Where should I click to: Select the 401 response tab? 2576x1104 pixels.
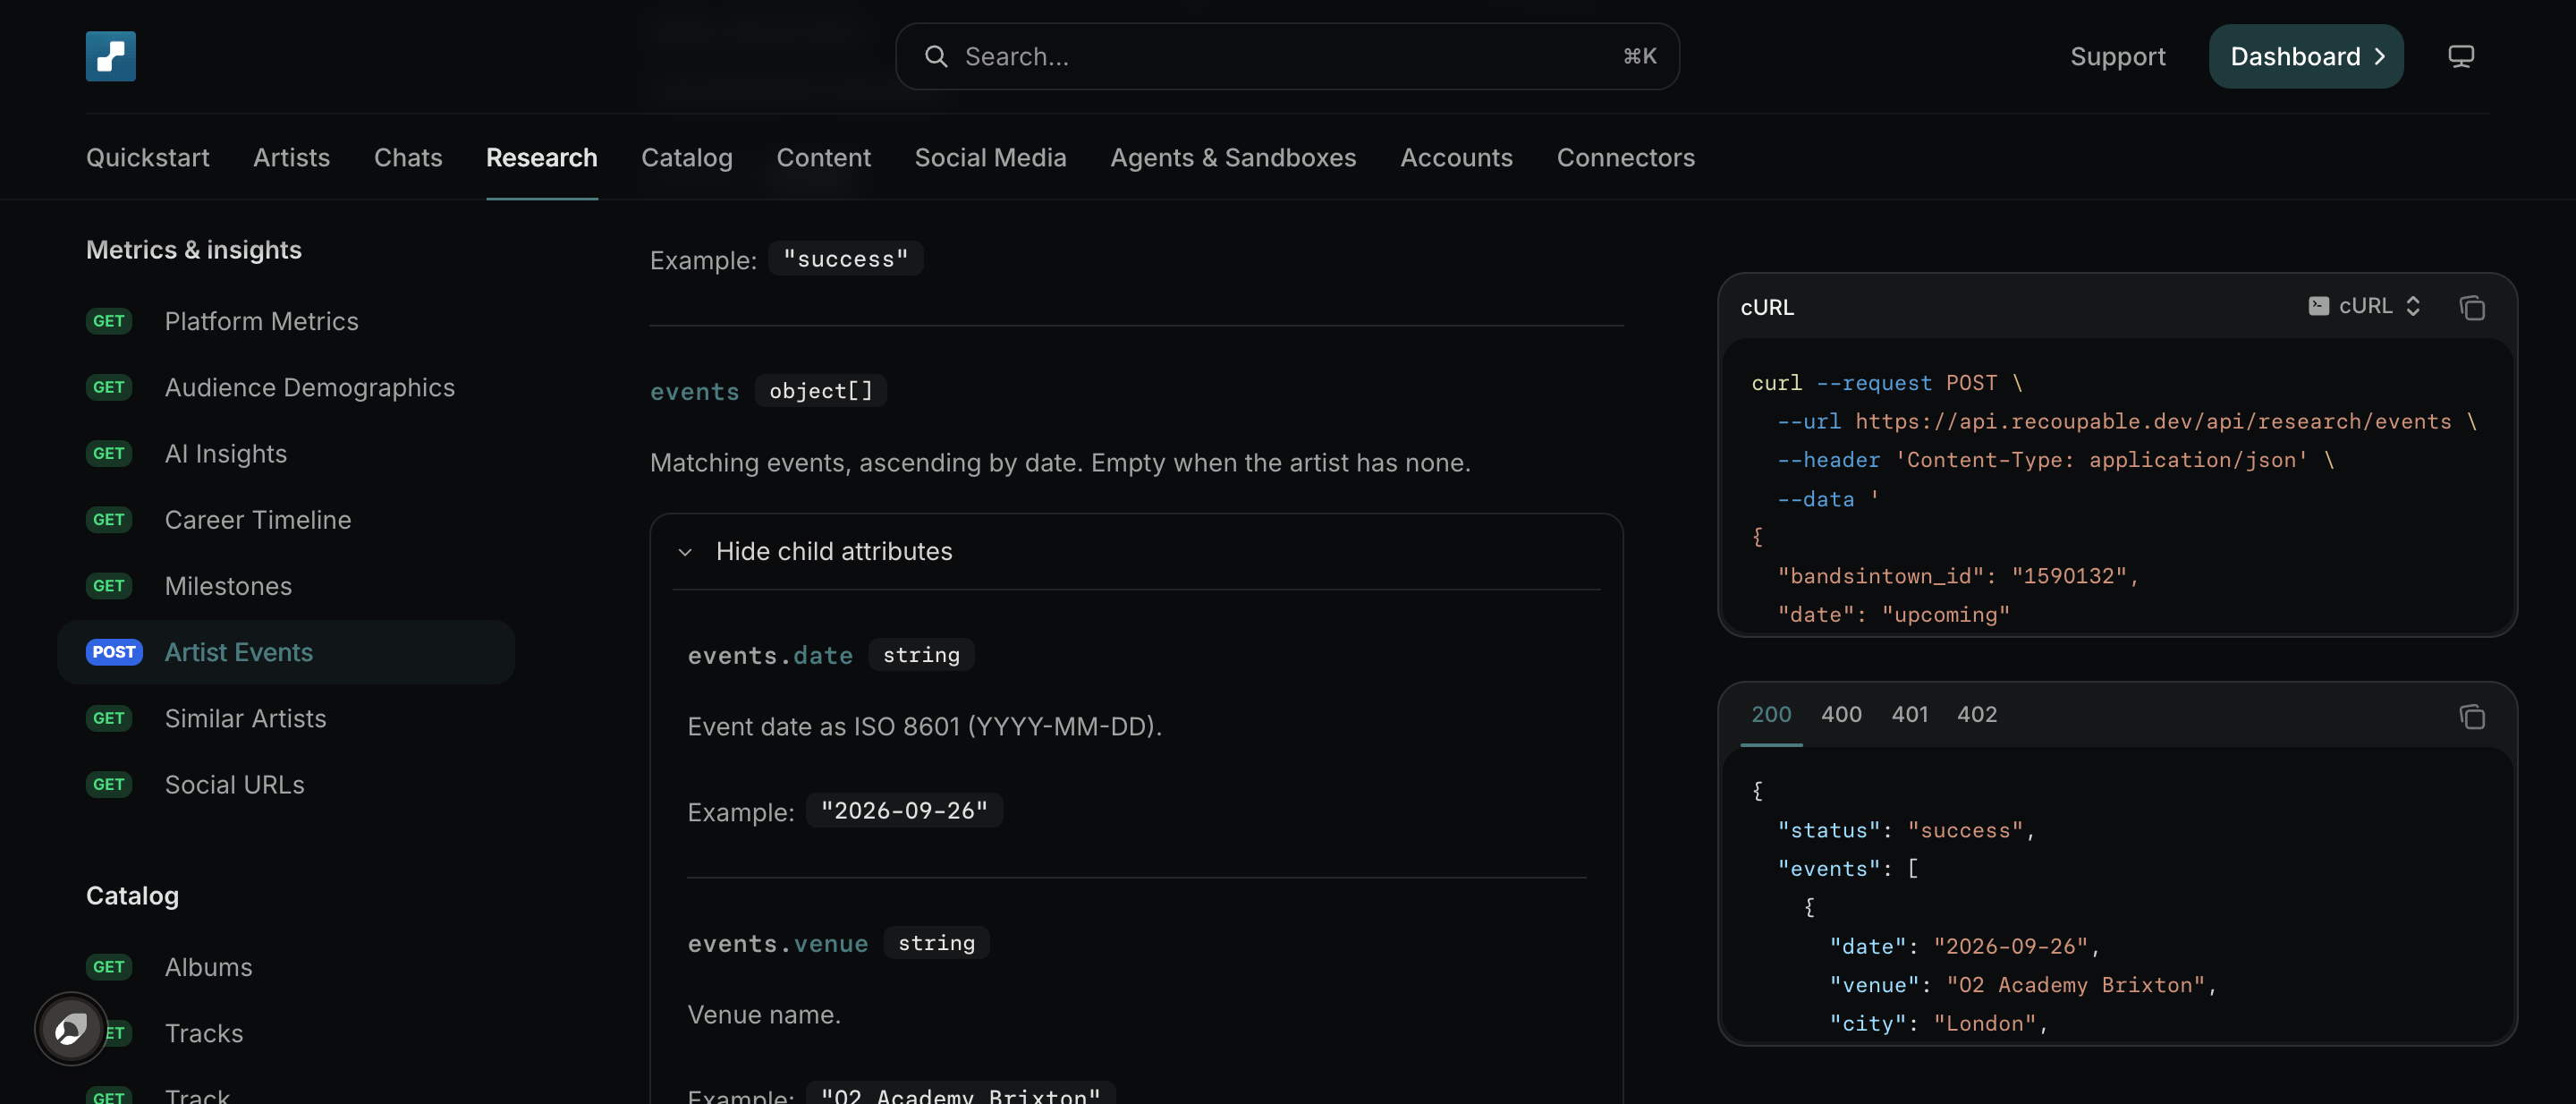tap(1909, 715)
